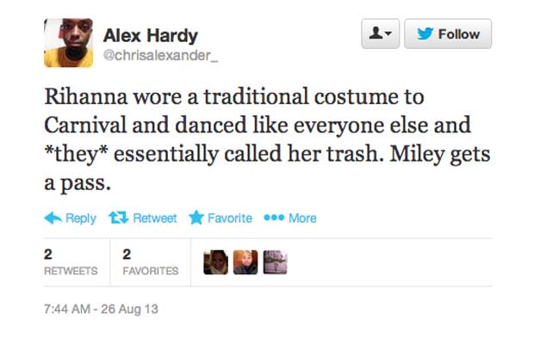Click the reply arrow icon

[53, 218]
